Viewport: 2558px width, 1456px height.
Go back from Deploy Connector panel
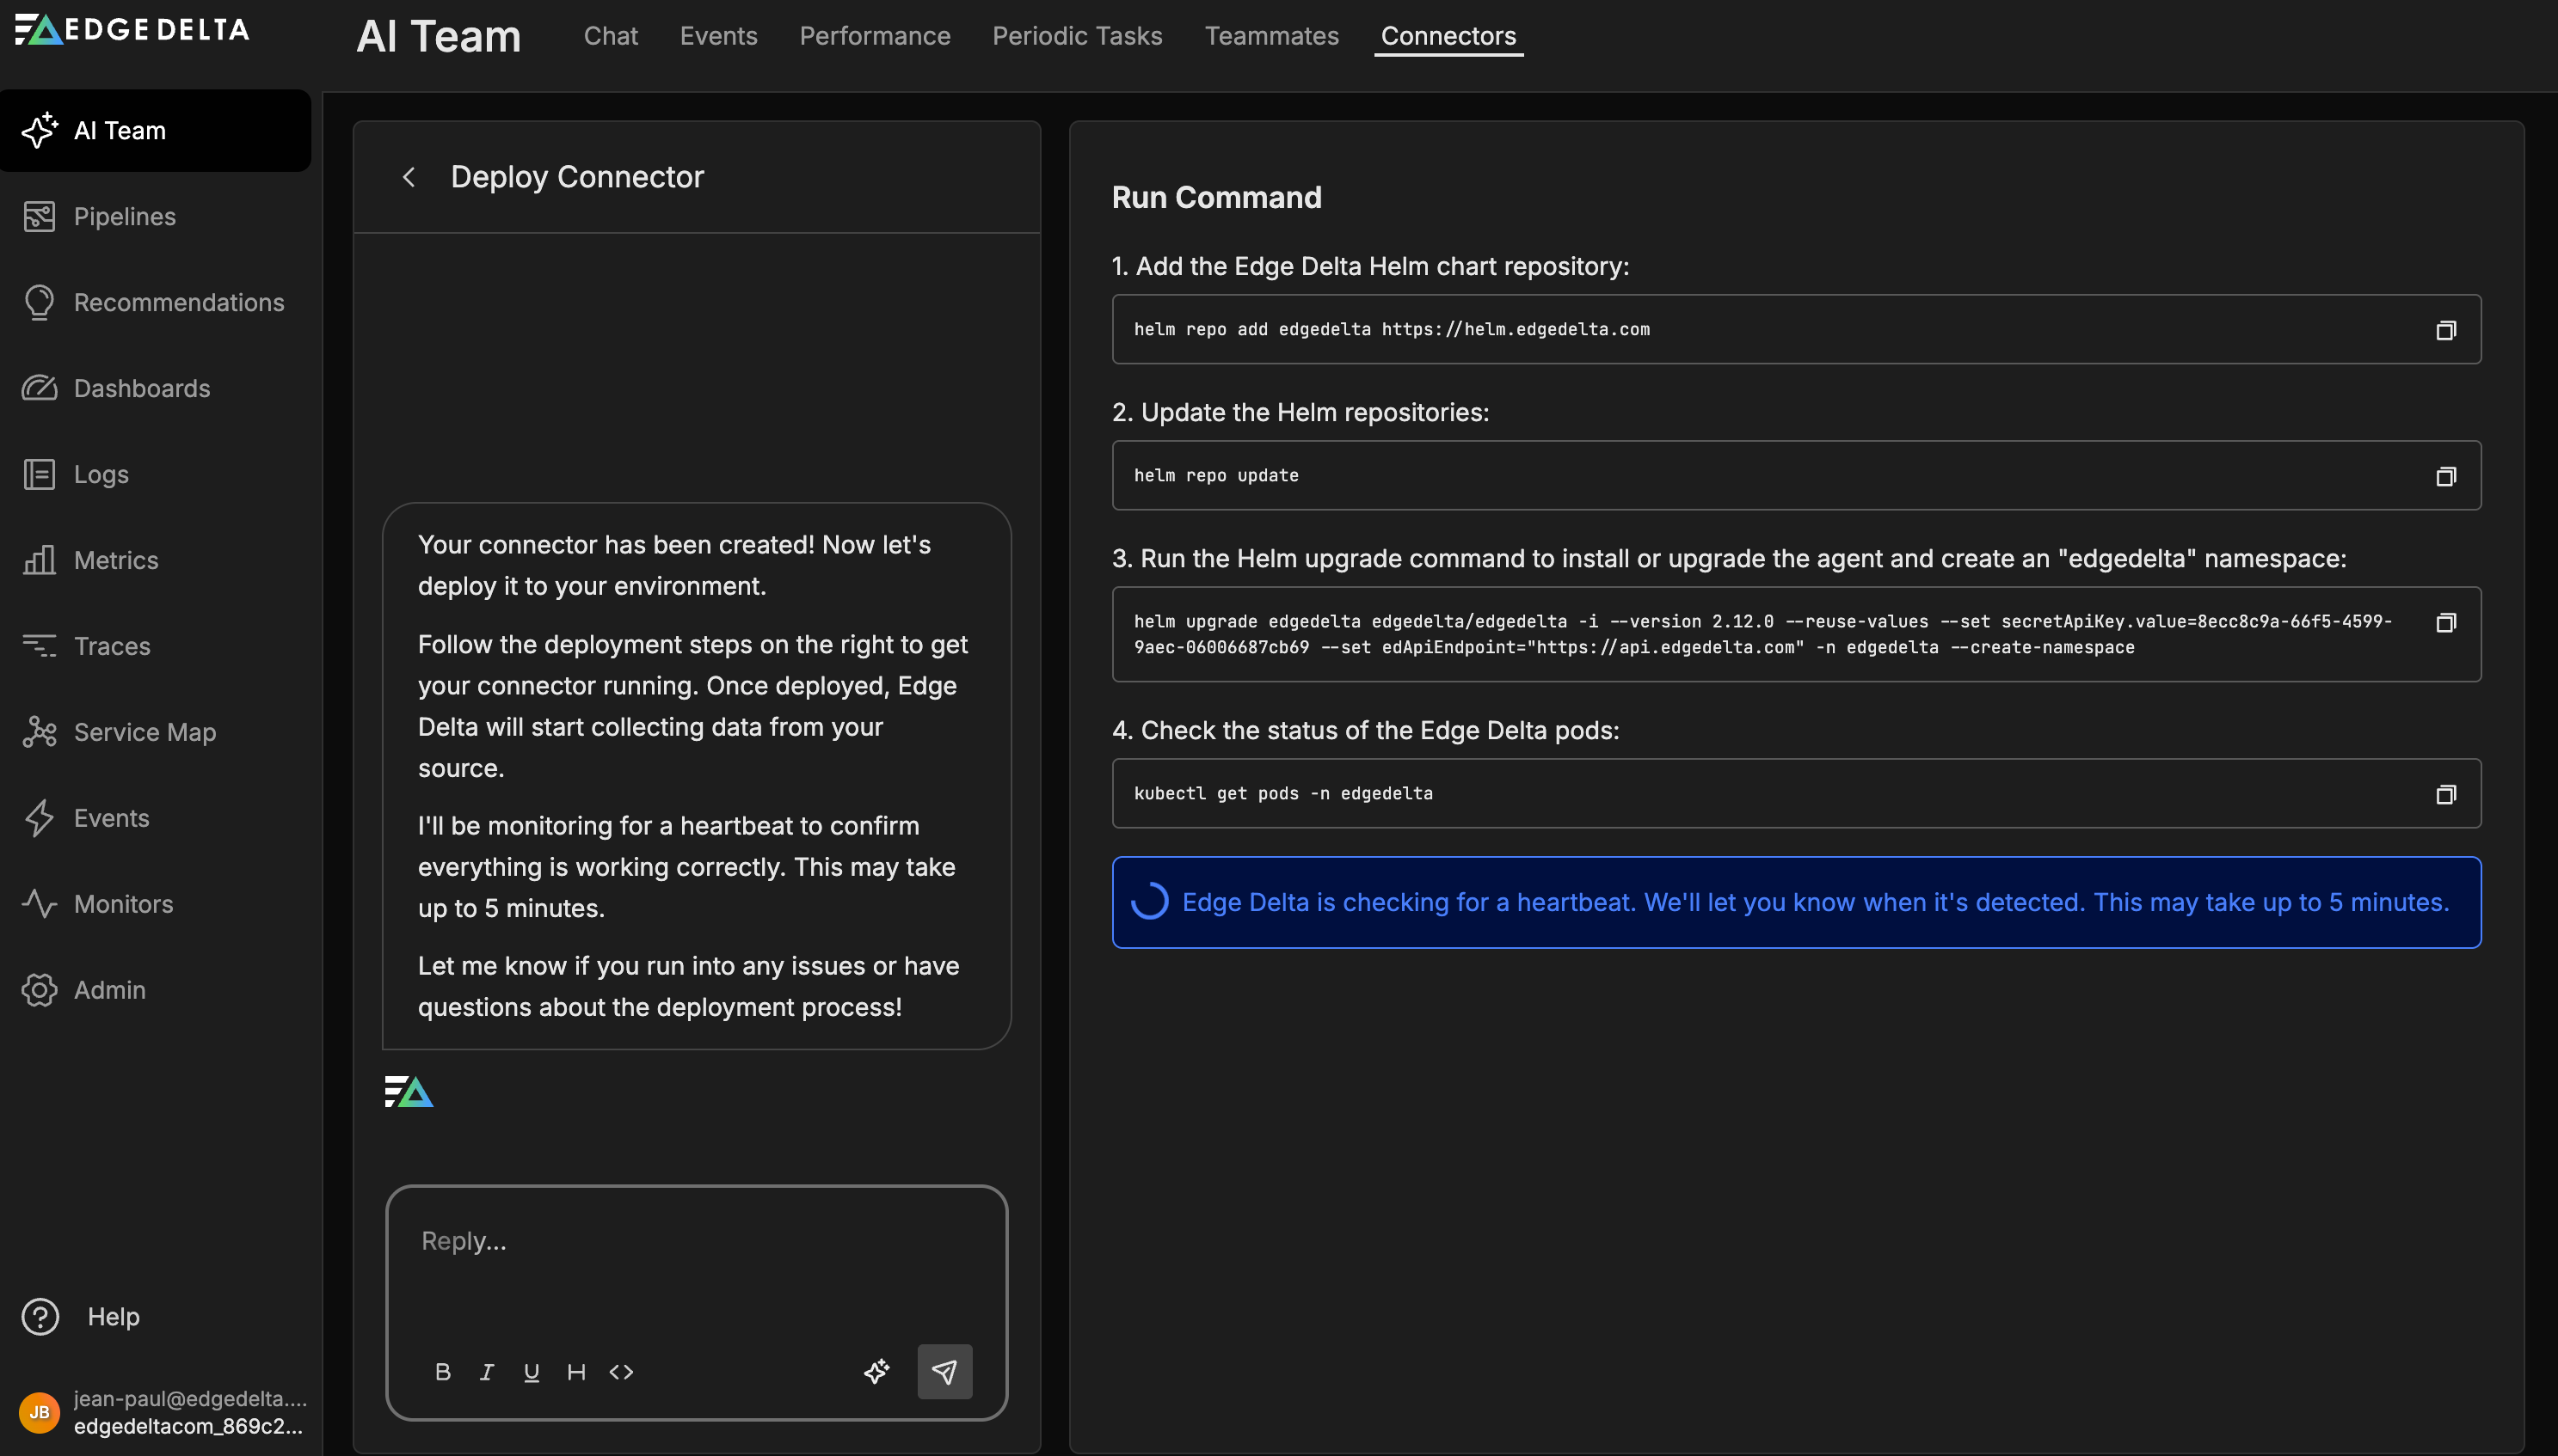tap(409, 177)
